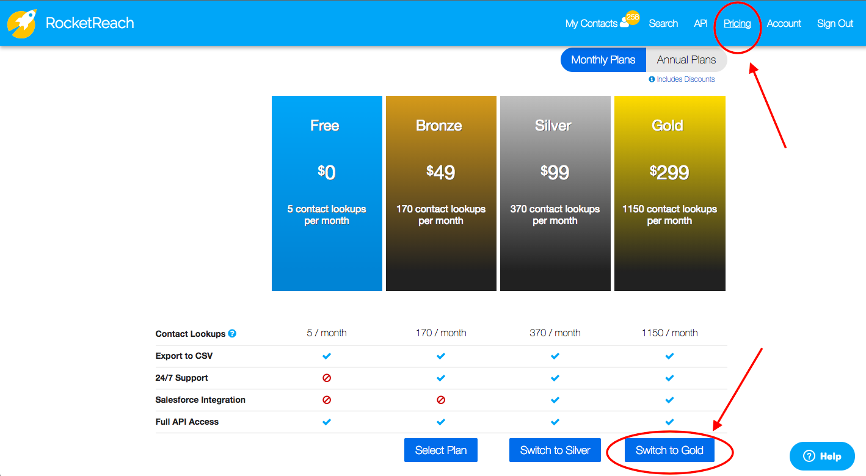Go to the Search page
Screen dimensions: 866x476
click(663, 23)
